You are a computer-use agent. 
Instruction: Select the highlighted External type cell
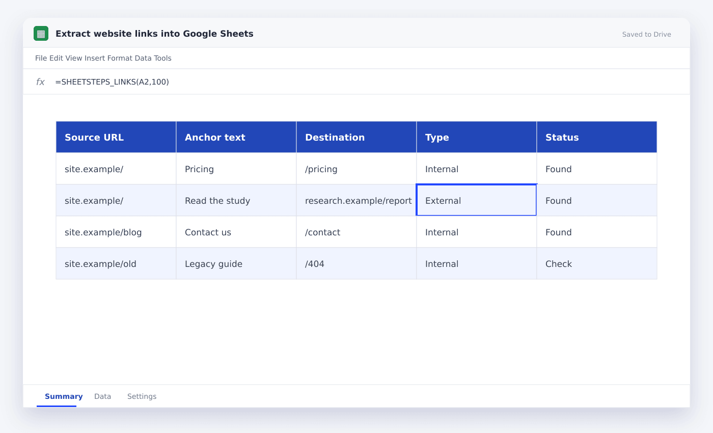tap(477, 200)
